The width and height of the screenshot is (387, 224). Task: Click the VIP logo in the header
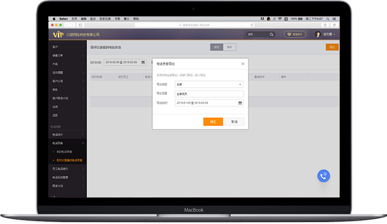[x=58, y=34]
